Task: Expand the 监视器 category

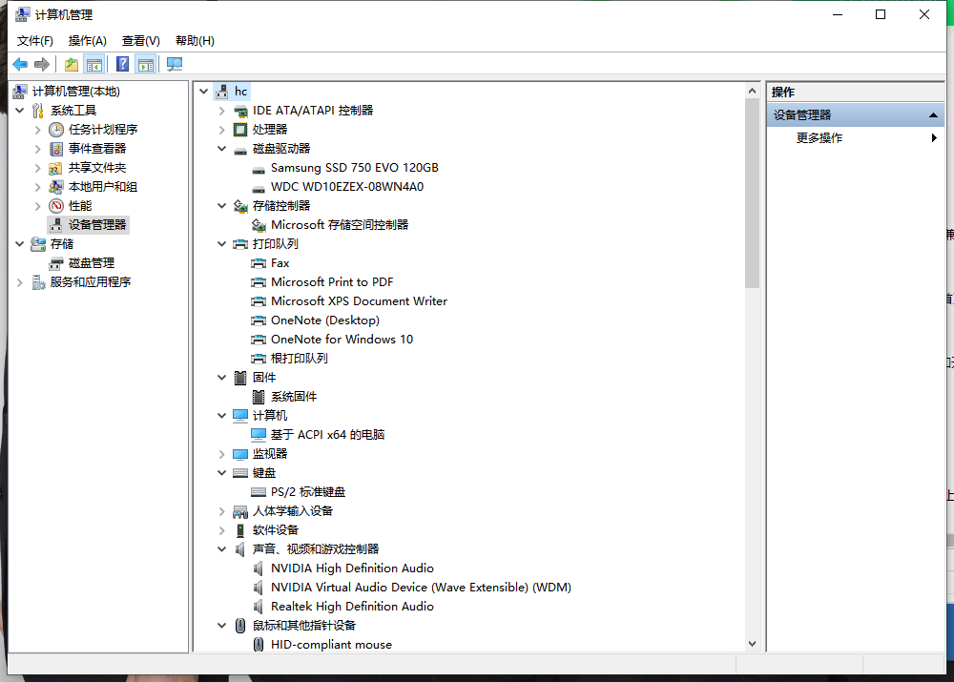Action: pyautogui.click(x=221, y=454)
